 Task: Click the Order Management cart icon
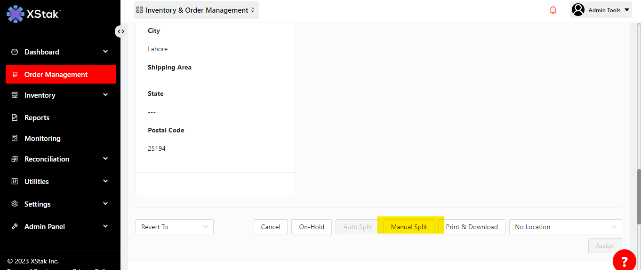click(x=15, y=75)
